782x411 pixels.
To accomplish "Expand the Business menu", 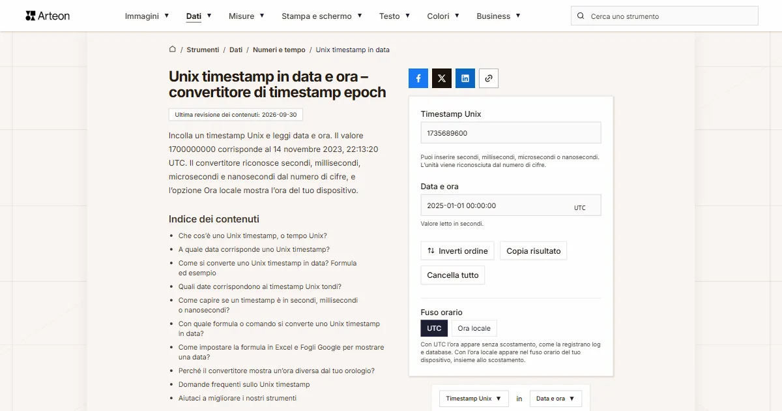I will tap(499, 16).
